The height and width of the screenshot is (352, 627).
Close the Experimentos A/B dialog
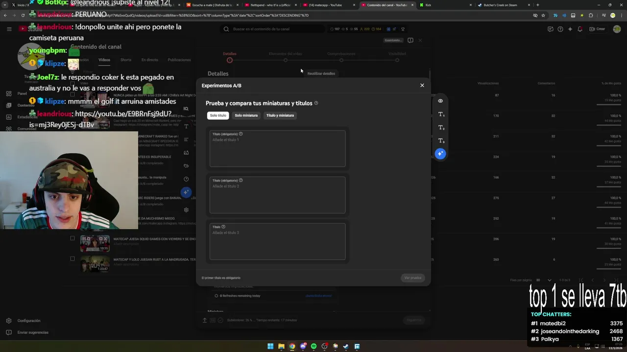(422, 85)
